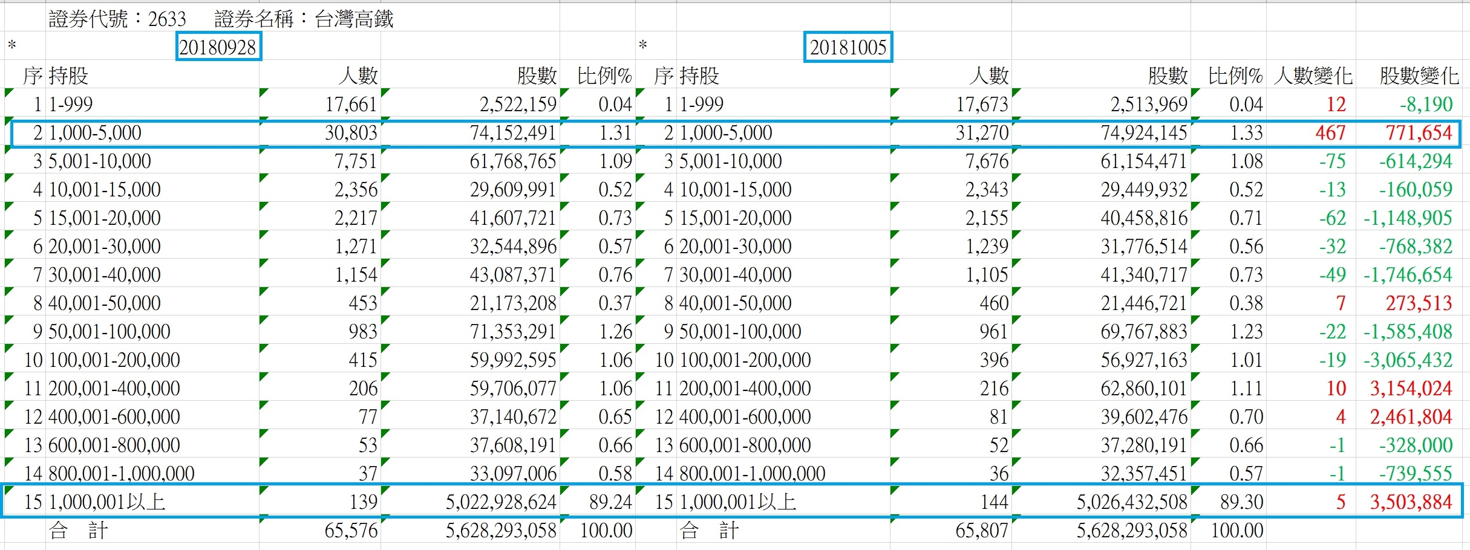Click the red holder change 12
This screenshot has width=1470, height=550.
coord(1336,104)
